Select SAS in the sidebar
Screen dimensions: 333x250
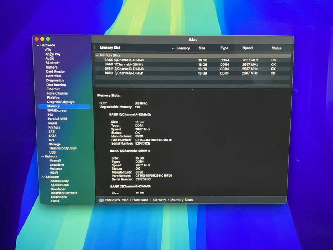coord(51,132)
